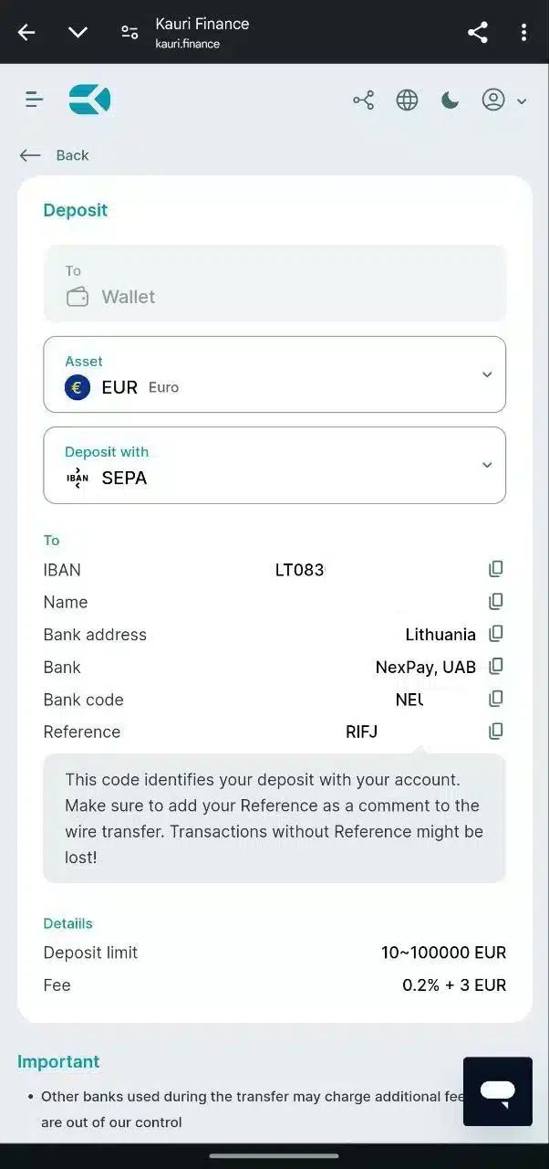This screenshot has width=549, height=1169.
Task: Open browser three-dot overflow menu
Action: tap(523, 32)
